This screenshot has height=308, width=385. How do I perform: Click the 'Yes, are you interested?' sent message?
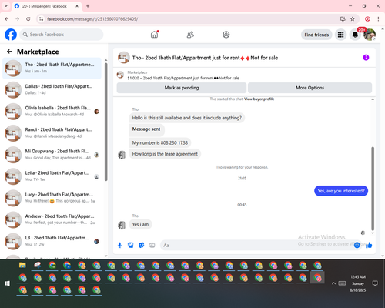click(341, 191)
